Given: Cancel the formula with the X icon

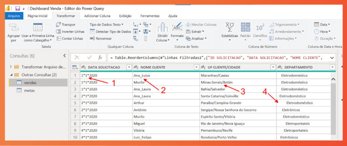Looking at the screenshot, I should click(x=77, y=58).
